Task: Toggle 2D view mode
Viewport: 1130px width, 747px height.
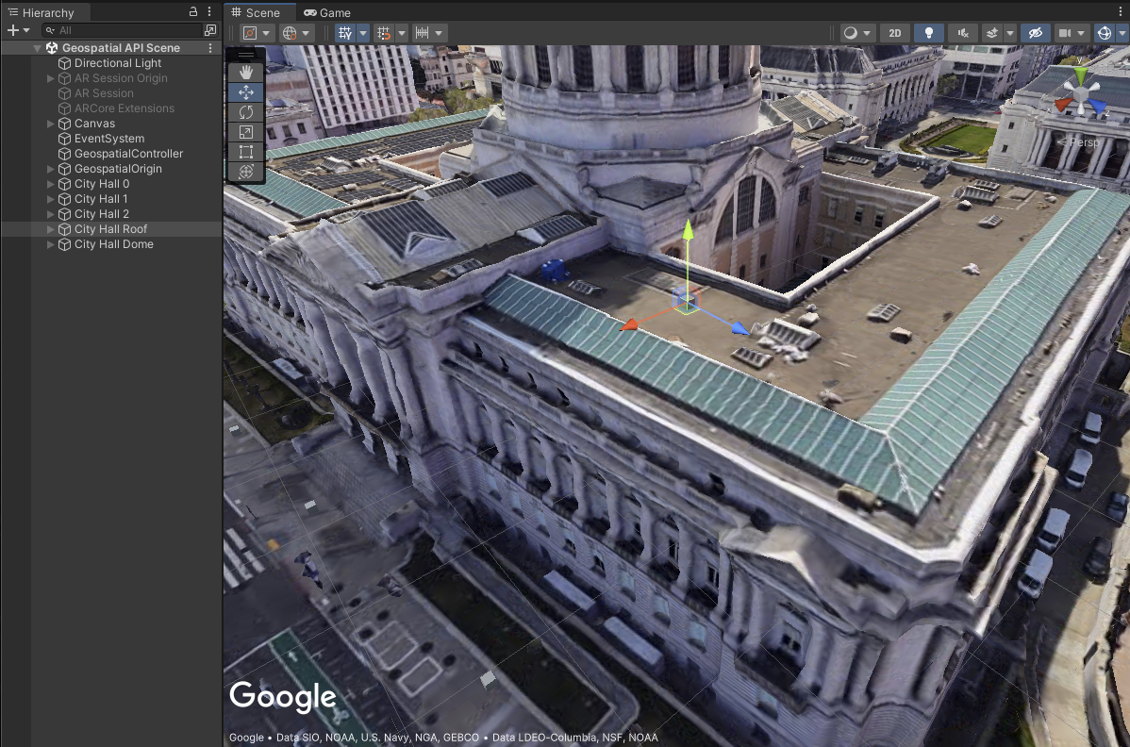Action: (894, 32)
